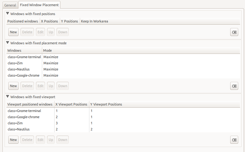The width and height of the screenshot is (245, 152).
Task: Click X Viewport Positions column header
Action: 71,104
